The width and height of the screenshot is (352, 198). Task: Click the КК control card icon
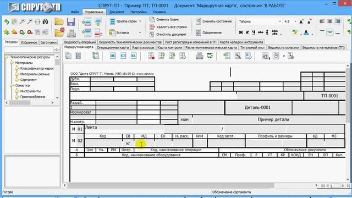click(133, 56)
